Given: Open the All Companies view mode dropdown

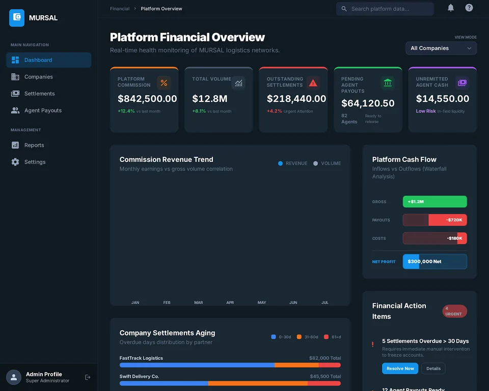Looking at the screenshot, I should pyautogui.click(x=441, y=48).
